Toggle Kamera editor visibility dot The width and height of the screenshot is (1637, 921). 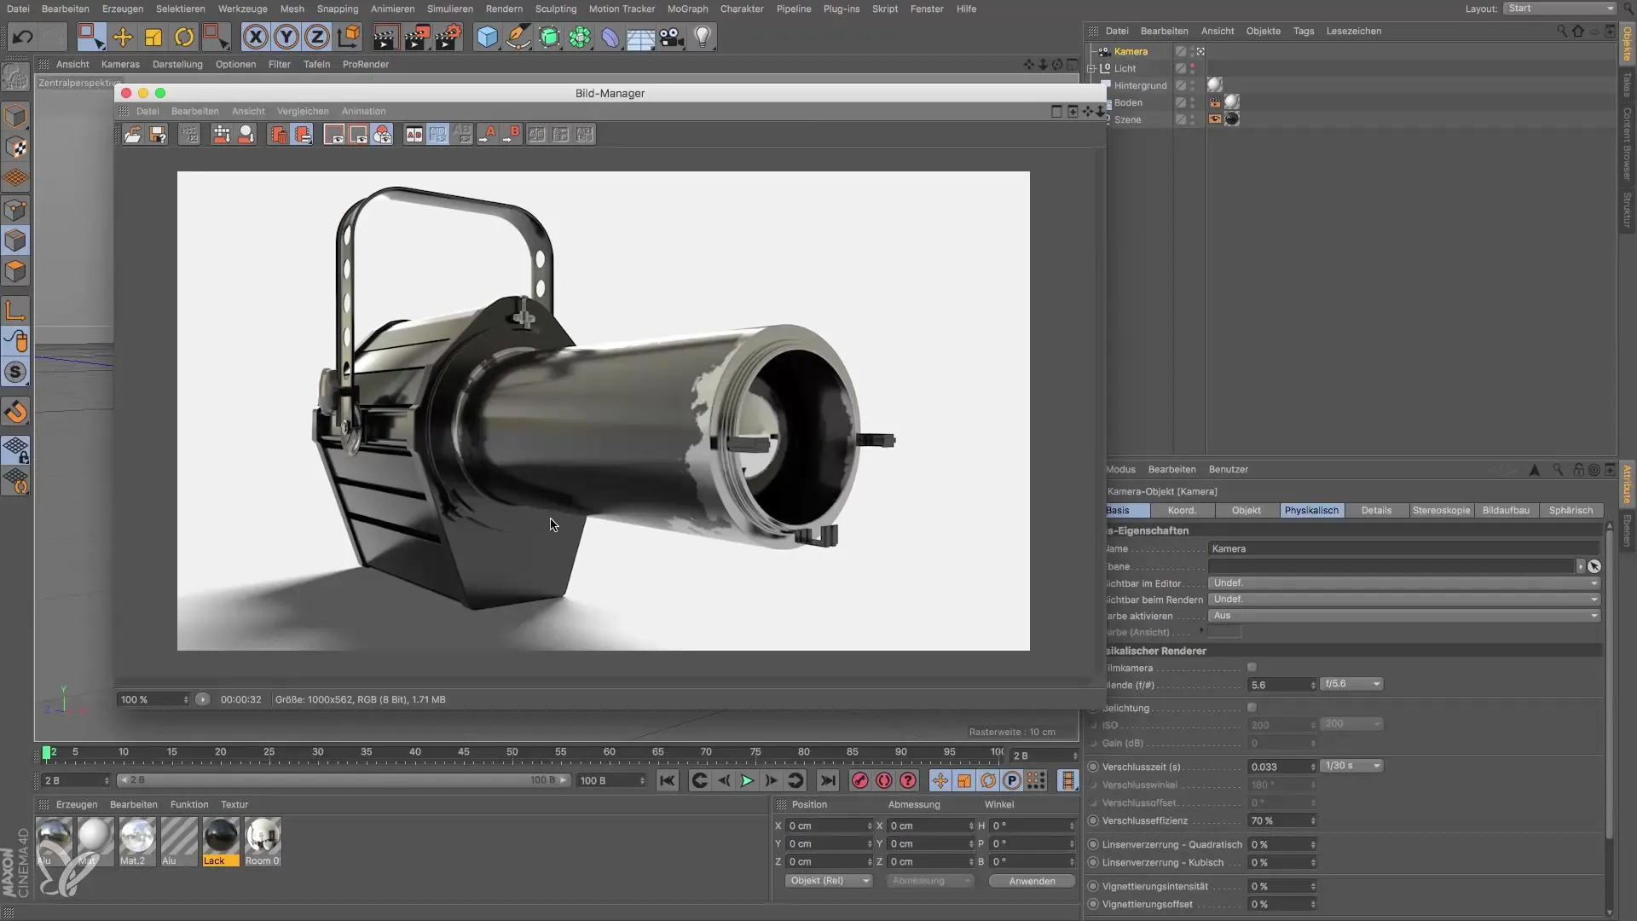pyautogui.click(x=1193, y=49)
